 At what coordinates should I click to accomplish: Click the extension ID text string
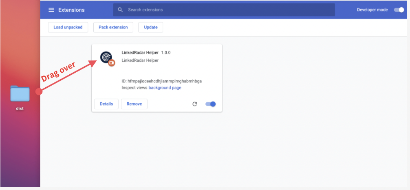[161, 81]
